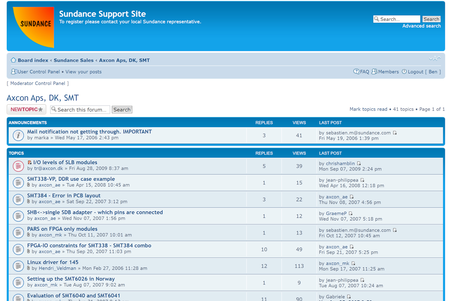Open Axcon Aps, DK, SMT forum title
The image size is (452, 301).
pyautogui.click(x=43, y=98)
